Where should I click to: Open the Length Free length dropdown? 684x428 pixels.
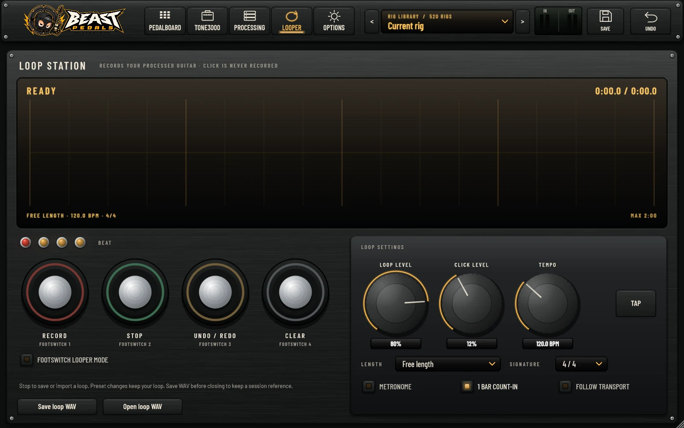pos(448,364)
